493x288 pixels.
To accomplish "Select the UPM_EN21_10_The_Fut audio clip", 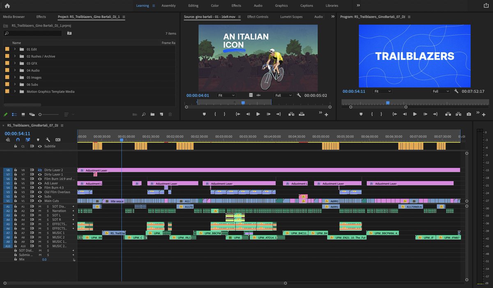I will tap(348, 238).
